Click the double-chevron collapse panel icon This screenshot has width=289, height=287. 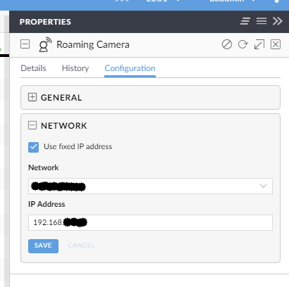point(278,21)
